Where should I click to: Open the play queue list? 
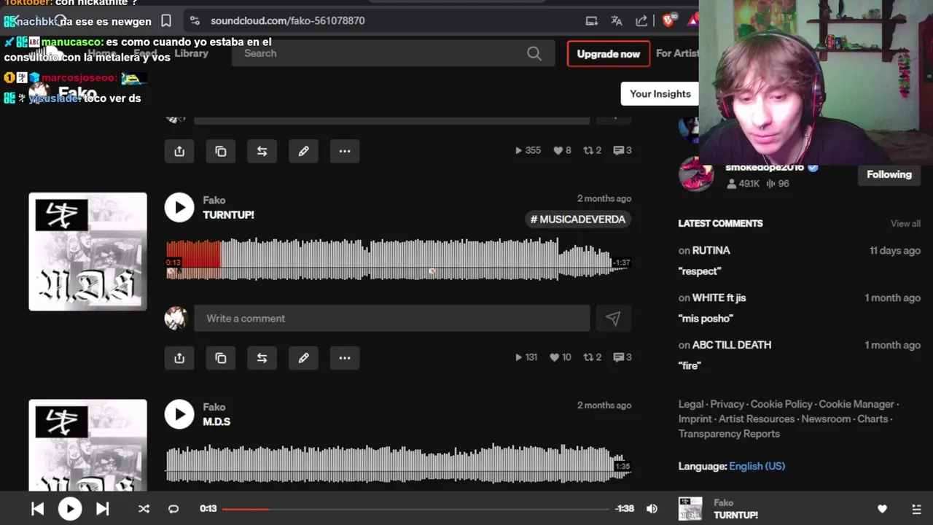coord(916,509)
